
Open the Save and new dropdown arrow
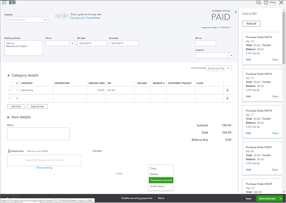tap(281, 198)
